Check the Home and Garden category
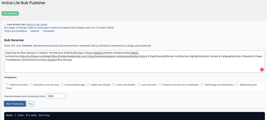 coord(114,84)
